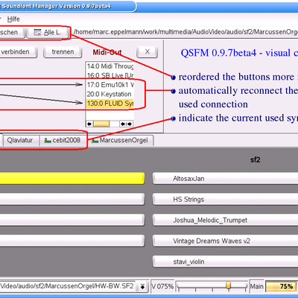Screen dimensions: 298x298
Task: Click the AltosaxJan soundfont button
Action: click(x=225, y=179)
